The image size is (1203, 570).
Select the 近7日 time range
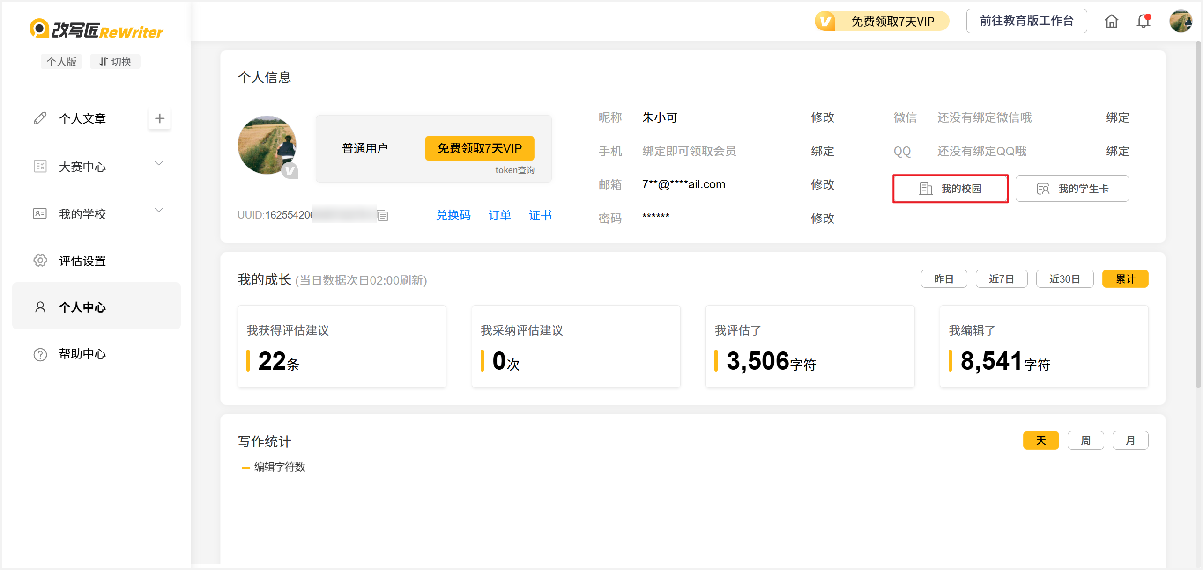(x=1001, y=279)
